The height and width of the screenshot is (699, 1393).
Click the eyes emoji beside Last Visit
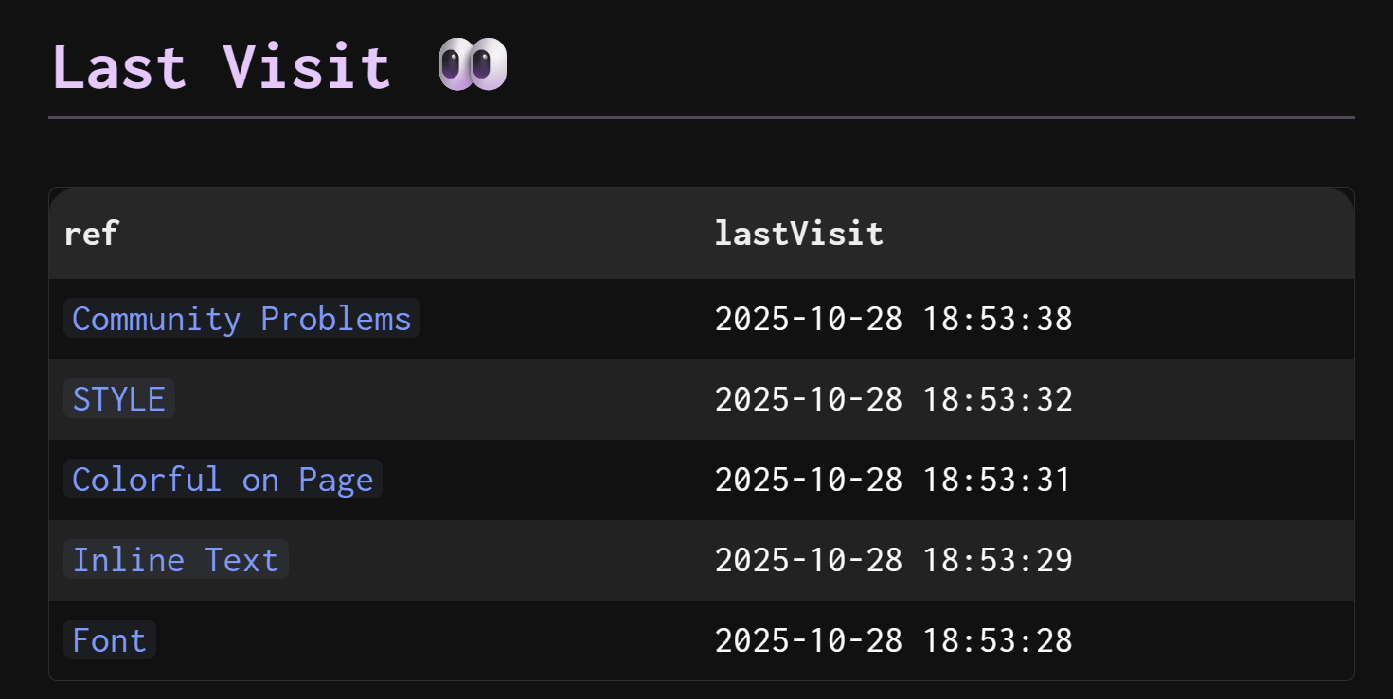click(473, 66)
